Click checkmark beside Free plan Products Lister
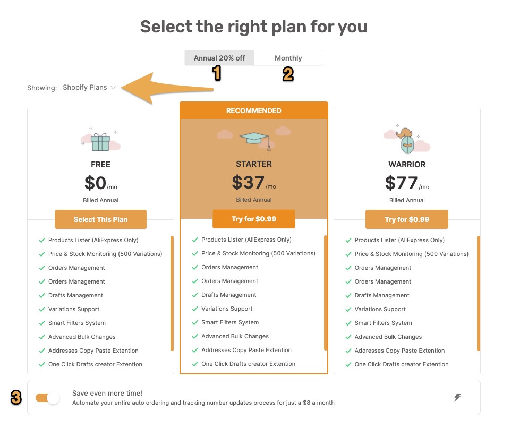Image resolution: width=511 pixels, height=427 pixels. [x=42, y=241]
